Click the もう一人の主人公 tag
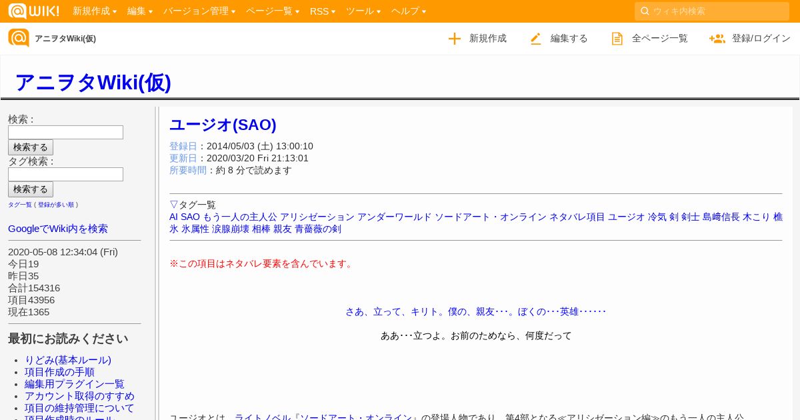 coord(240,217)
